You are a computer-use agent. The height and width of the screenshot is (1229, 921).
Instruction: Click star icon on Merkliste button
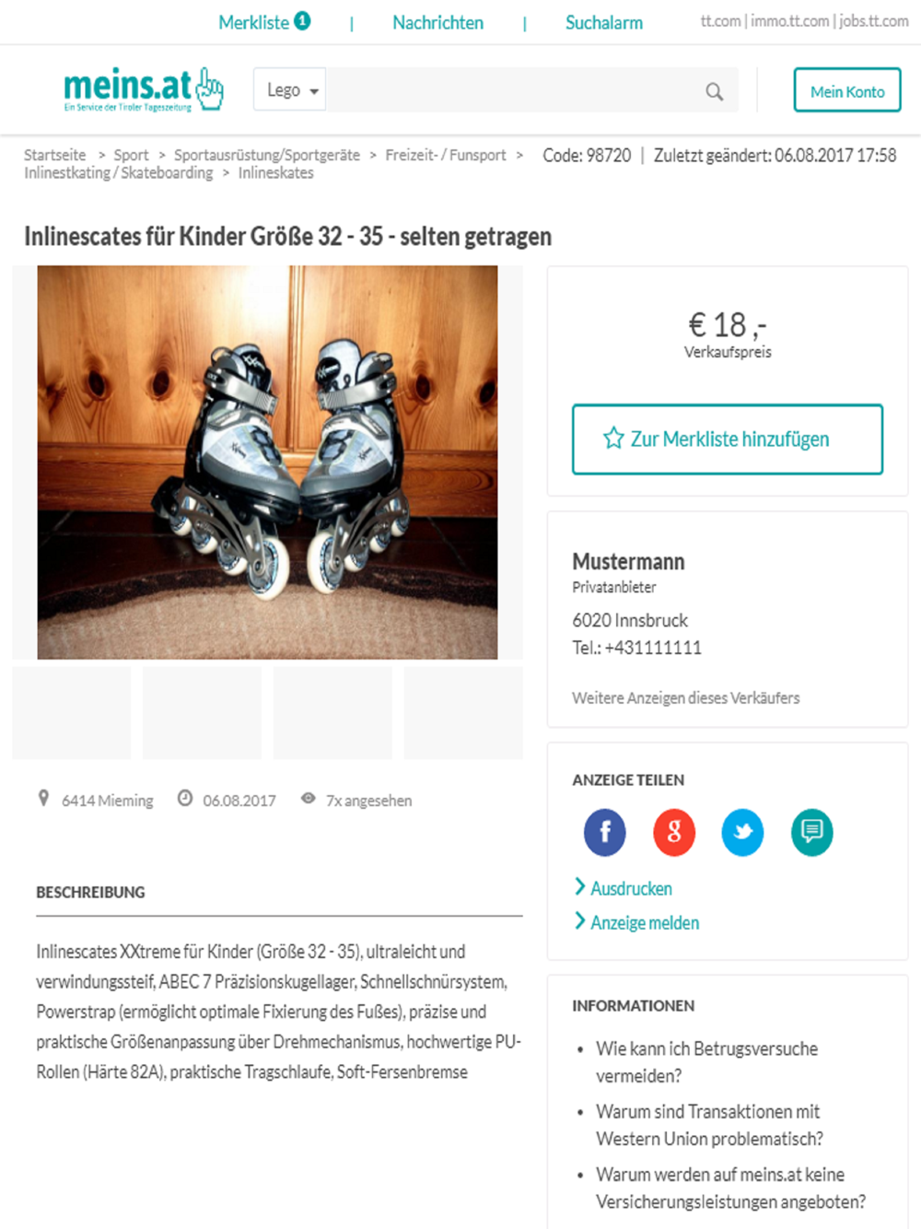613,439
